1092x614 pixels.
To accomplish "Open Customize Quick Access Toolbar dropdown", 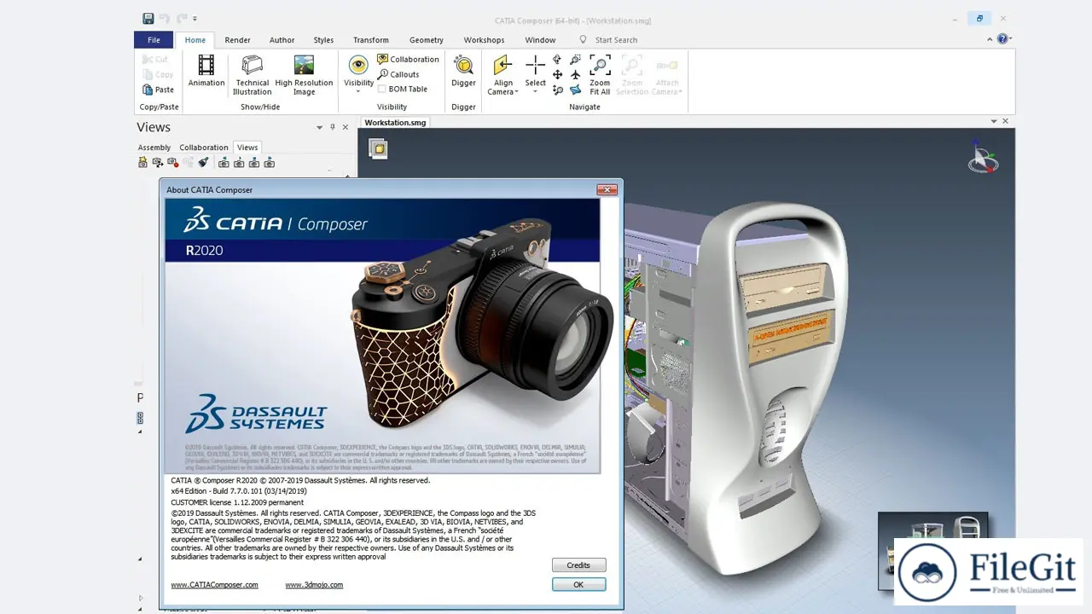I will point(195,18).
